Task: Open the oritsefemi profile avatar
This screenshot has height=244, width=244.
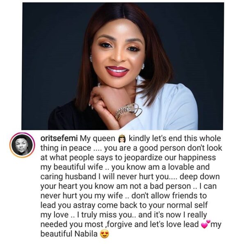Action: (23, 145)
